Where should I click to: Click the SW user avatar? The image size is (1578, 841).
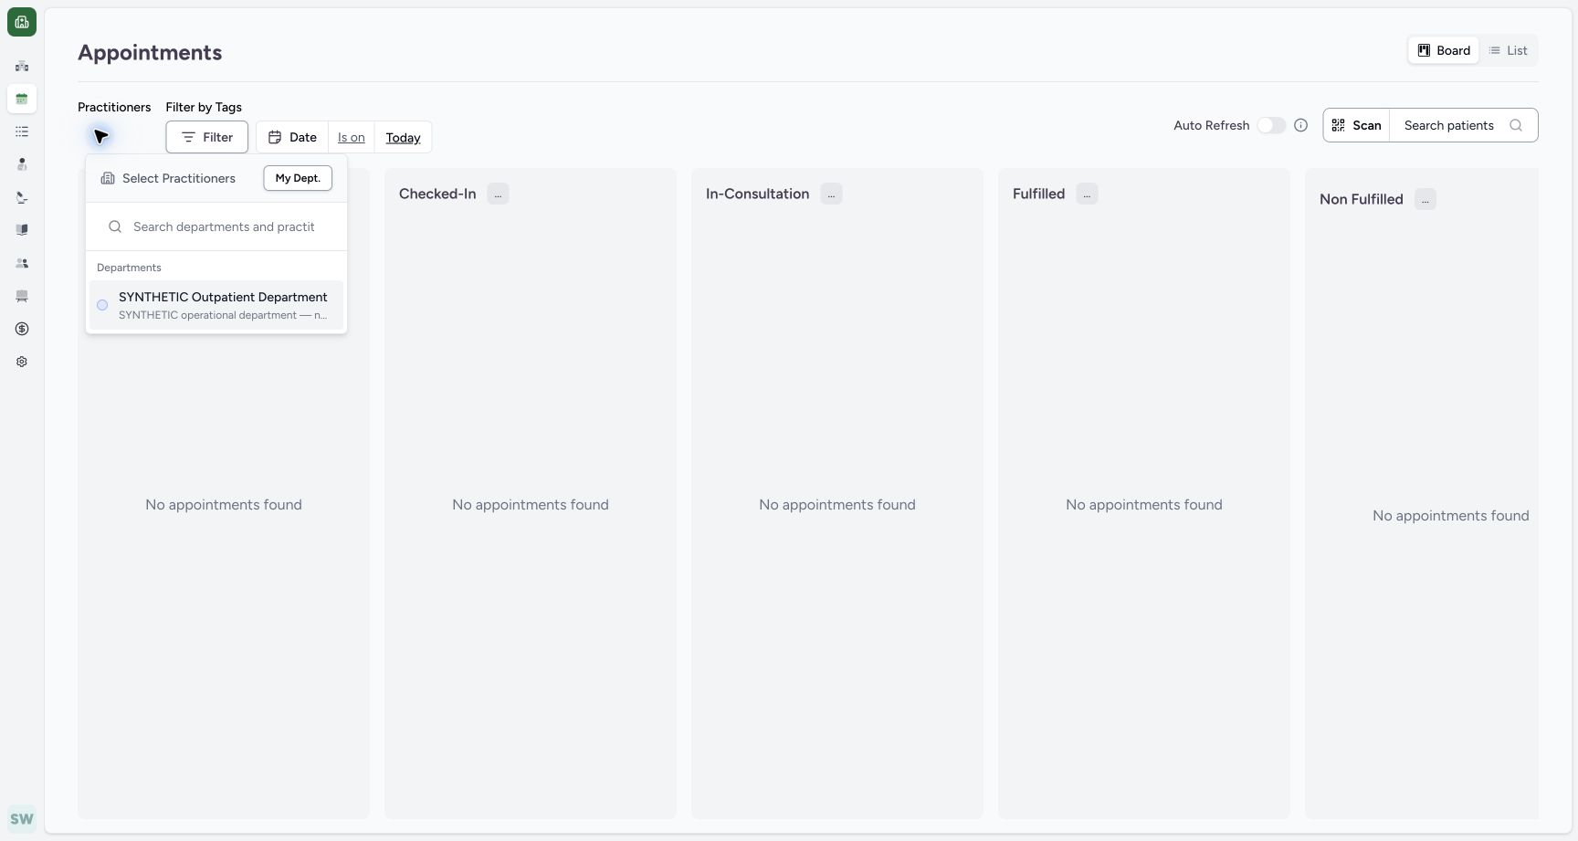22,819
